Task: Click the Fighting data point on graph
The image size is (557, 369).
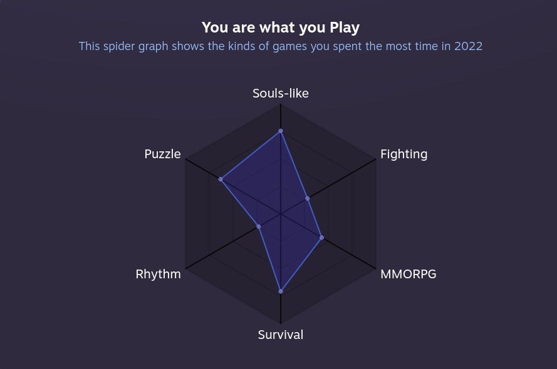Action: pyautogui.click(x=308, y=198)
